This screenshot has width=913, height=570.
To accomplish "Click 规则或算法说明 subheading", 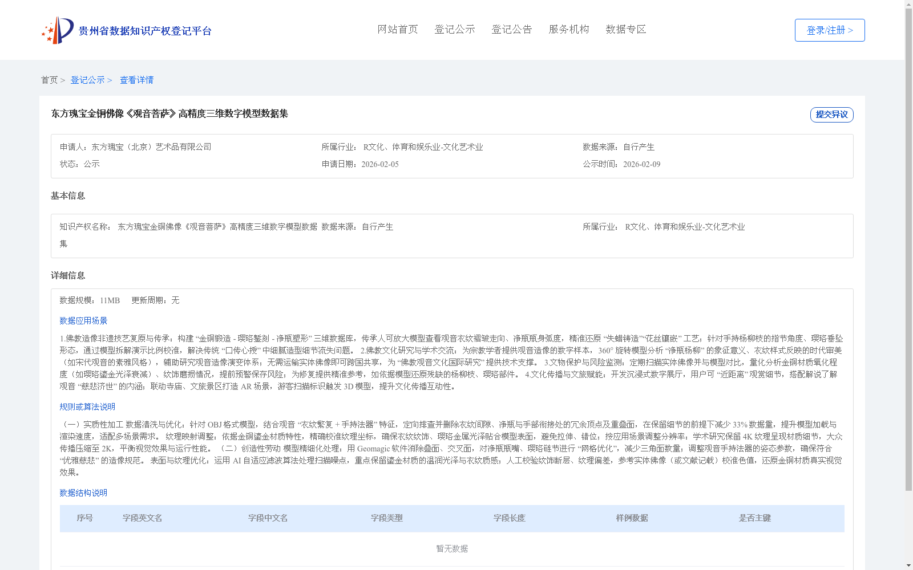I will 87,407.
